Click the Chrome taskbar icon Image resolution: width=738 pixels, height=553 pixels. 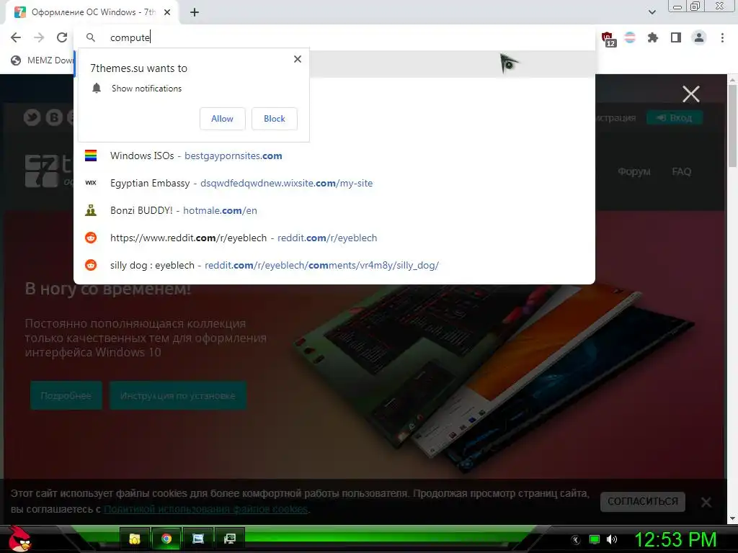click(166, 539)
